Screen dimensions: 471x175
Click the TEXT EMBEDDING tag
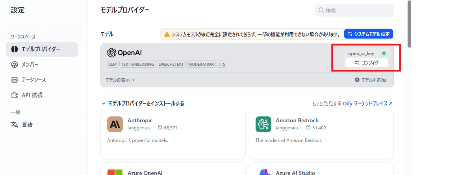(137, 64)
